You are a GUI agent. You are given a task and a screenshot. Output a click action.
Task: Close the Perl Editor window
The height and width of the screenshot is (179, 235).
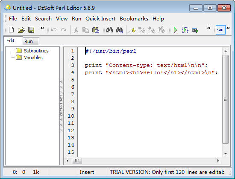click(224, 8)
